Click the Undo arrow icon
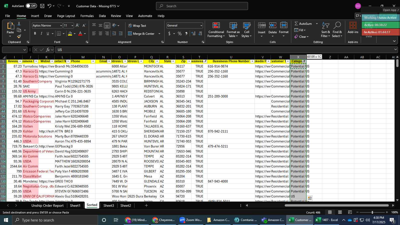 pyautogui.click(x=49, y=6)
